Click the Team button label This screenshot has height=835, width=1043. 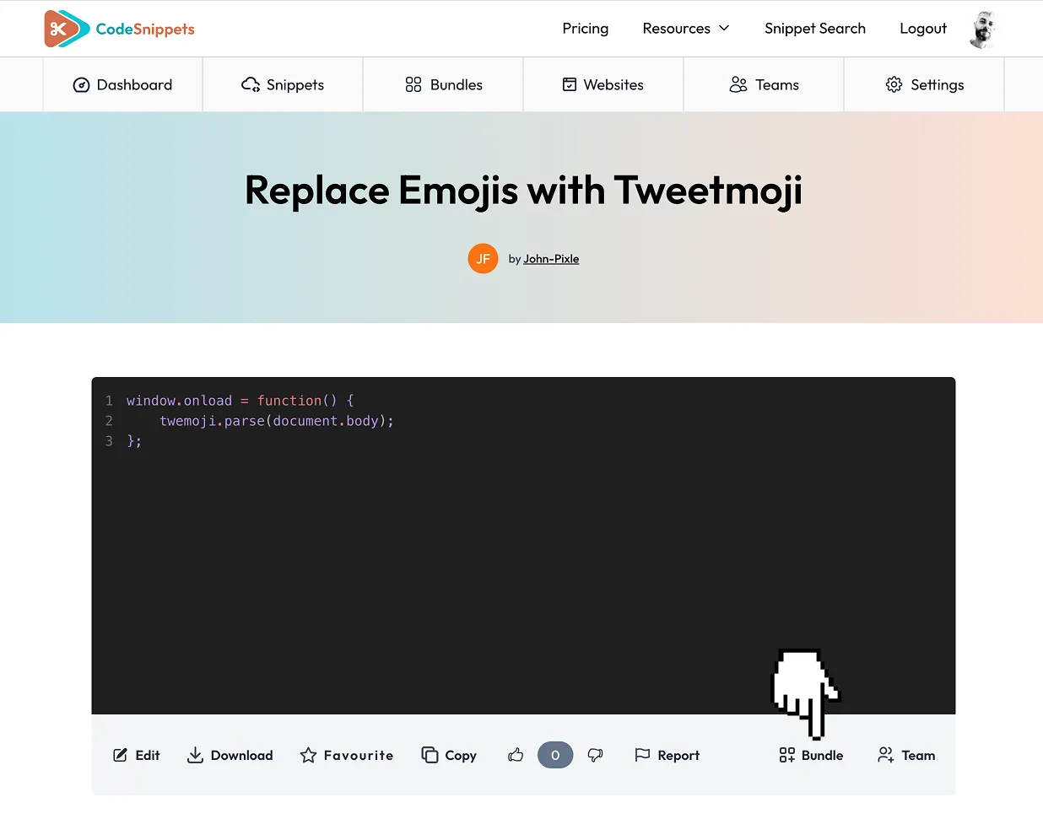[x=918, y=756]
